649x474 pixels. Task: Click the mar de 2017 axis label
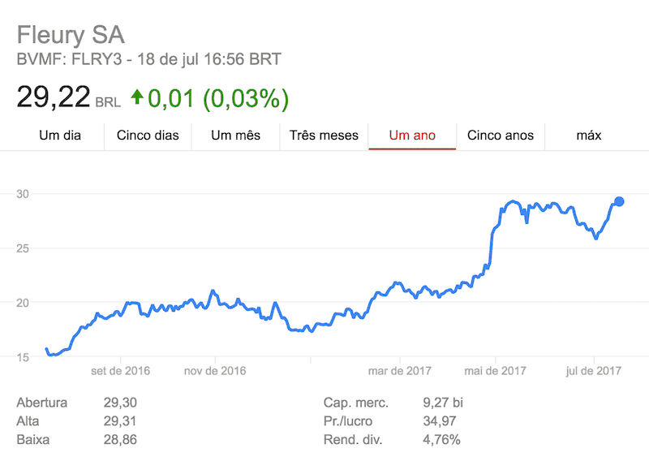(400, 370)
